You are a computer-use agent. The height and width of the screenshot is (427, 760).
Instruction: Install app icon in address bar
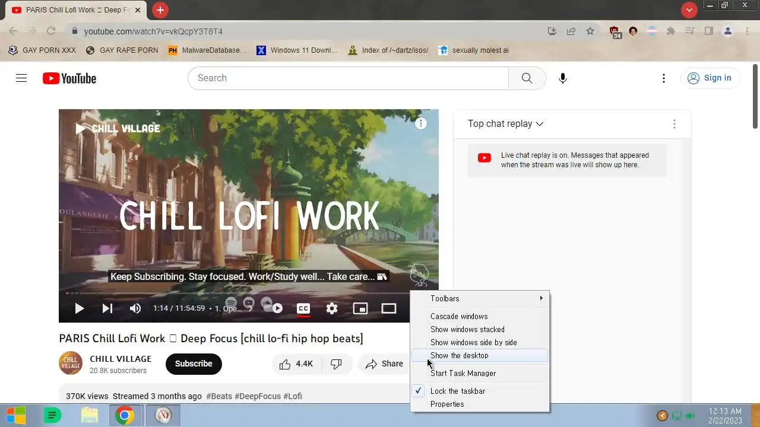pos(552,31)
